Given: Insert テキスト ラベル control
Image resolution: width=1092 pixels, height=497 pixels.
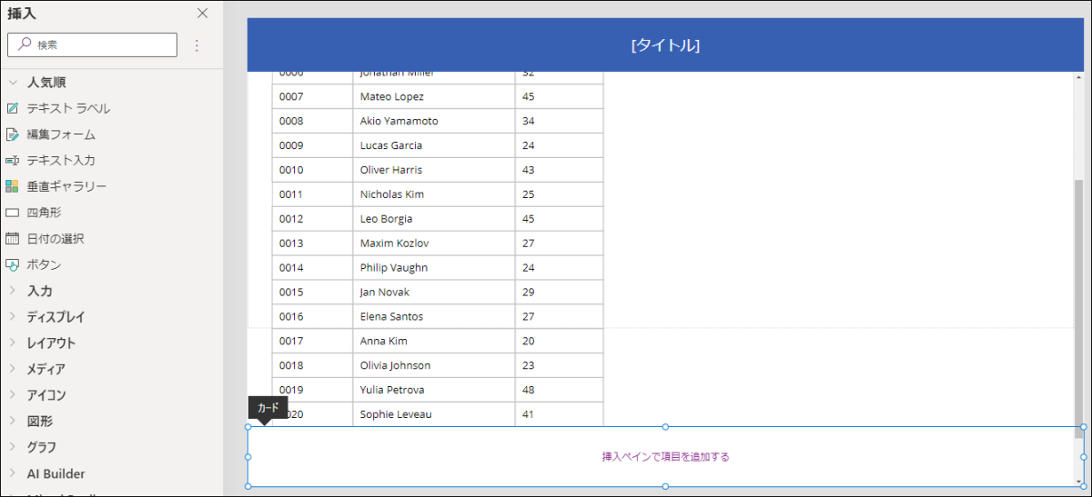Looking at the screenshot, I should [x=68, y=108].
